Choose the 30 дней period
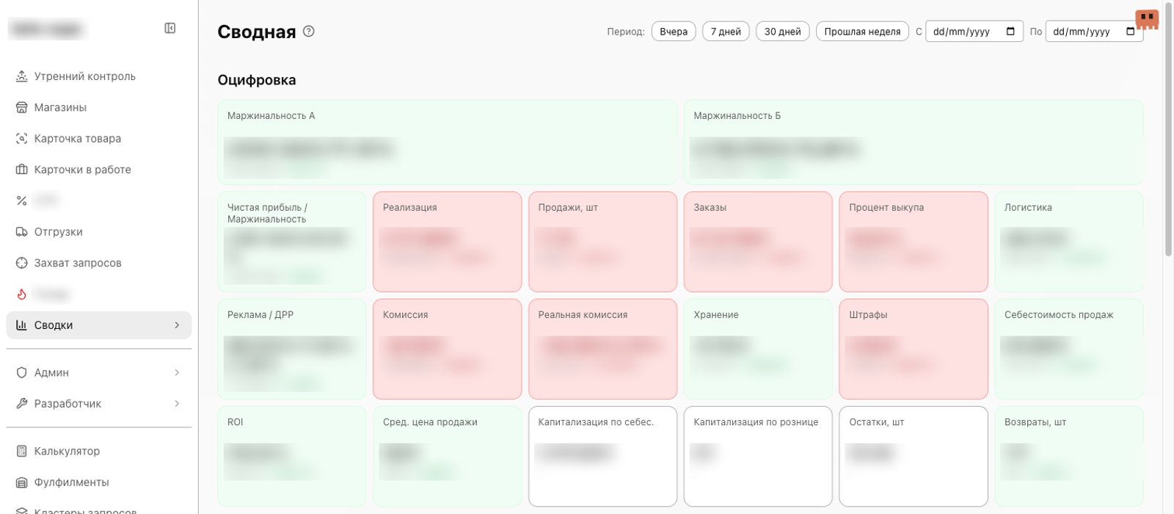The image size is (1174, 514). click(783, 32)
